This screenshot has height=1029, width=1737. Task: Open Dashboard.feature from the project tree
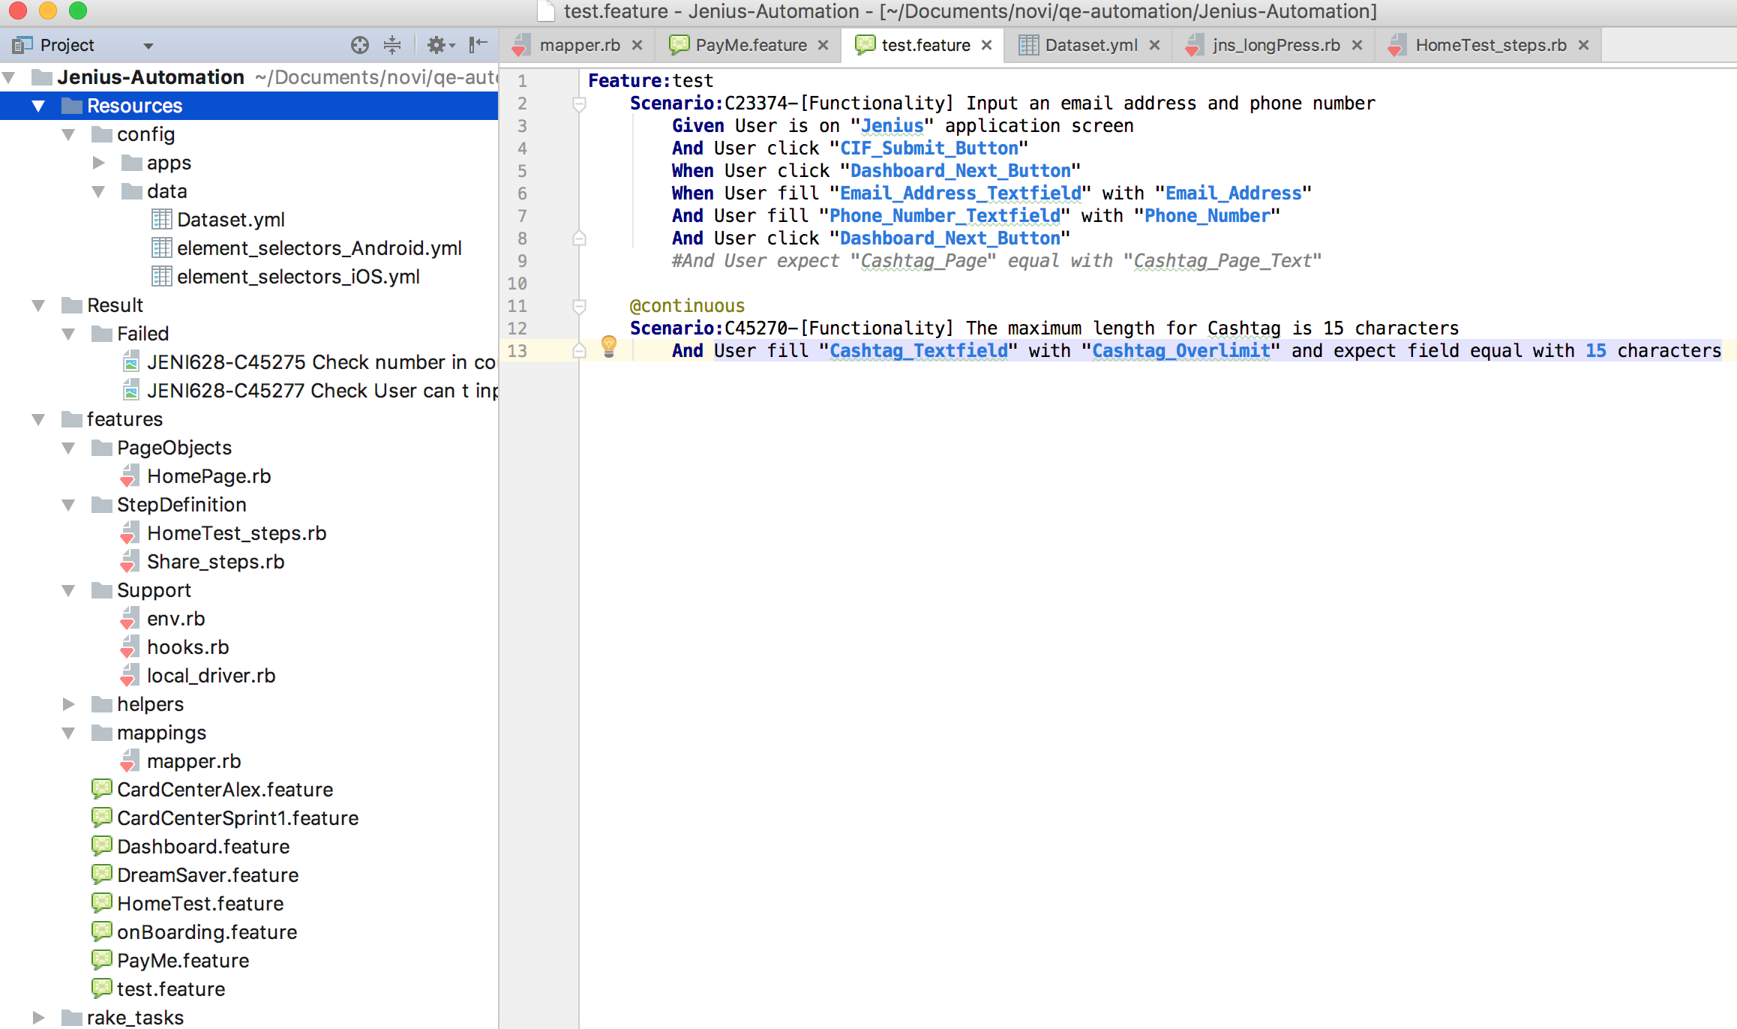202,847
